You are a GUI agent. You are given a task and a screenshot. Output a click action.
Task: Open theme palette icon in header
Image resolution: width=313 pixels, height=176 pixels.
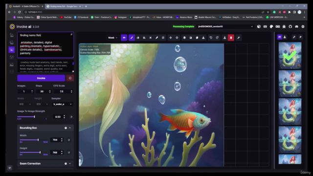[271, 26]
